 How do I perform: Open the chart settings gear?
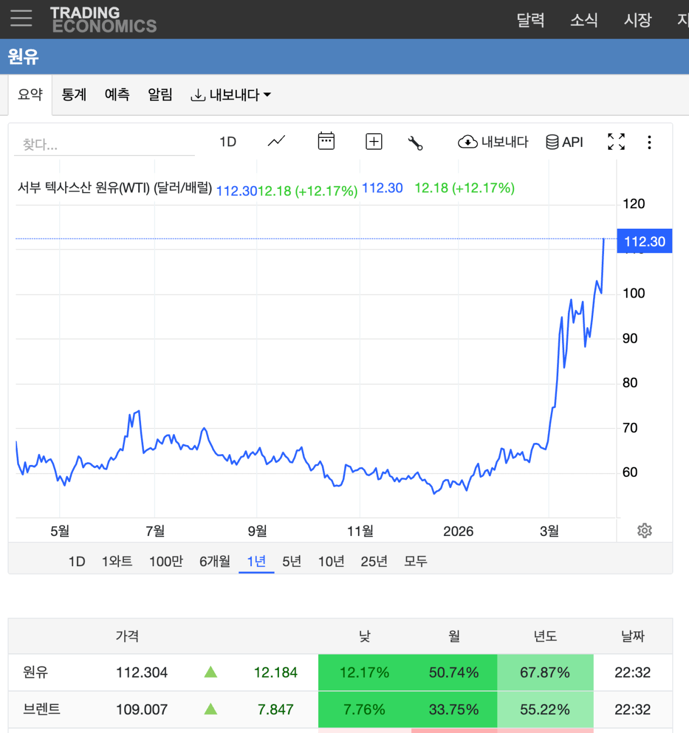pyautogui.click(x=644, y=531)
